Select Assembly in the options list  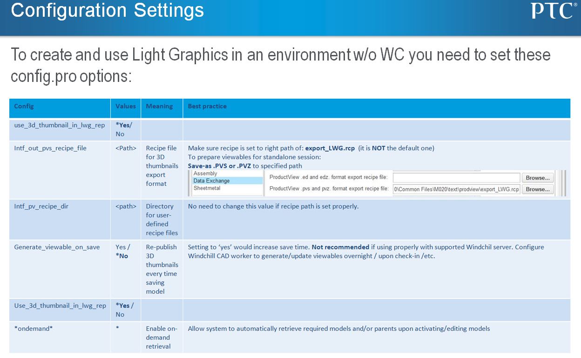[228, 174]
